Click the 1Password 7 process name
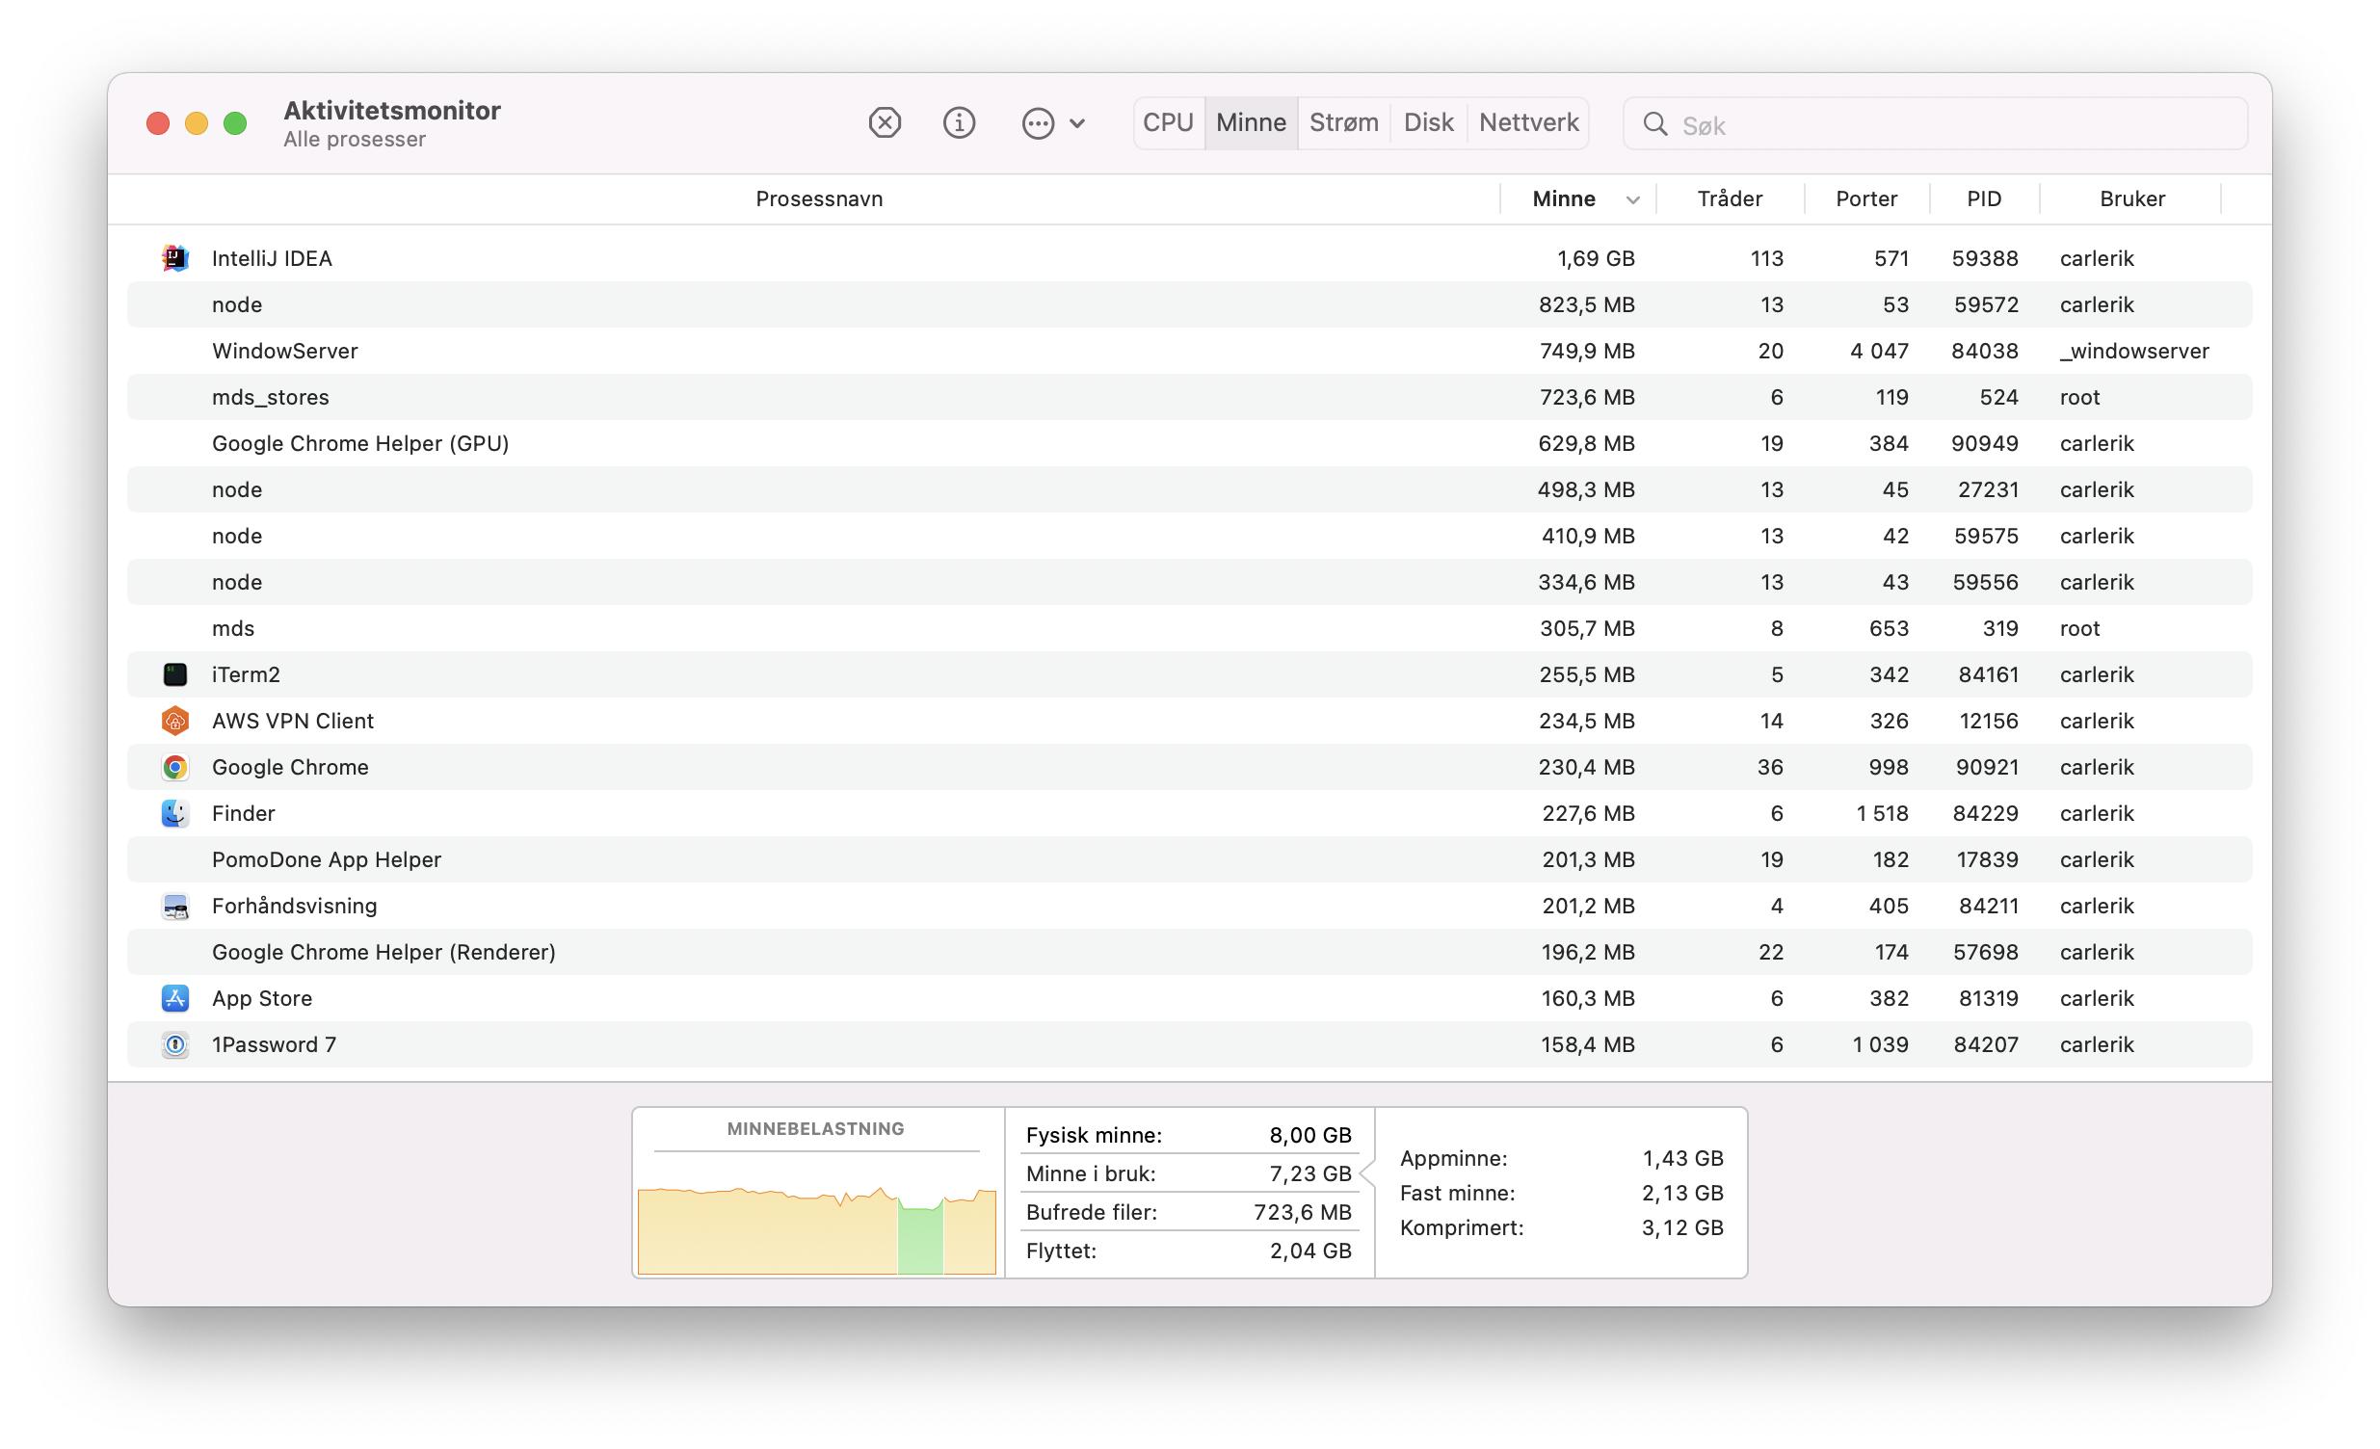The width and height of the screenshot is (2380, 1449). click(274, 1044)
